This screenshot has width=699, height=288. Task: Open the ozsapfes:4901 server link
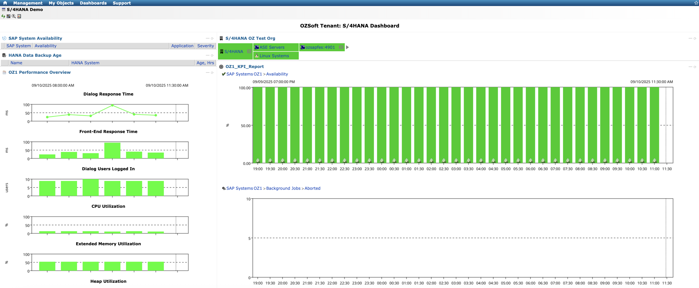(320, 47)
